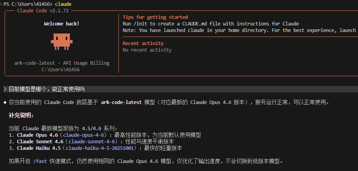Click the bold ark-code-latest text in response
358x171 pixels.
click(x=121, y=102)
